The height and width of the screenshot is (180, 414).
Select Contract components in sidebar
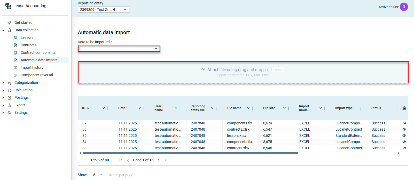38,52
